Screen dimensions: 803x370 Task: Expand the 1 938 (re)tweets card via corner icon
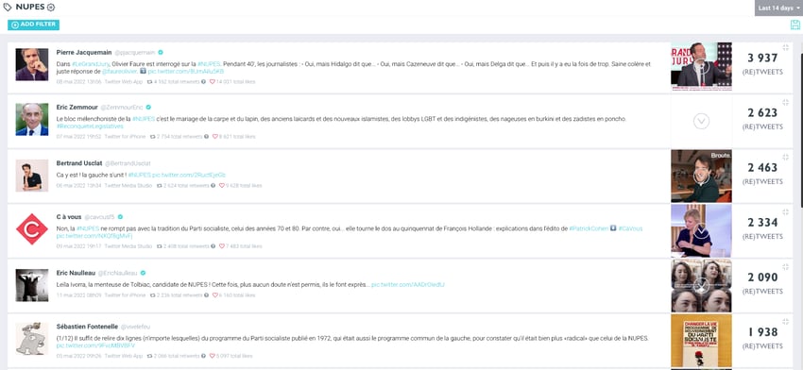click(786, 321)
